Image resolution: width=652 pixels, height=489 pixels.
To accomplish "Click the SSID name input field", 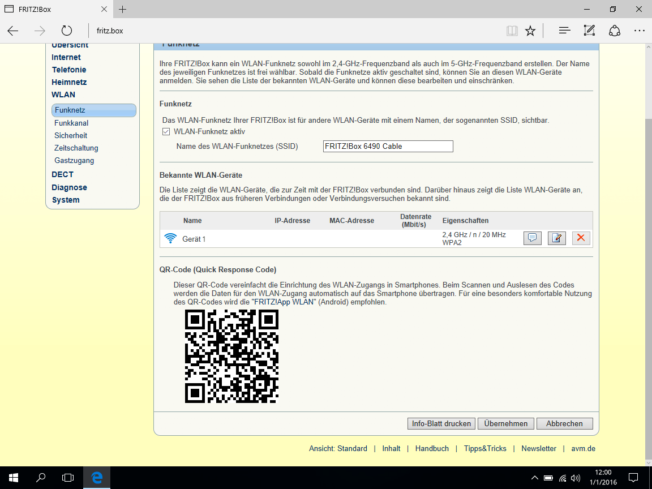I will tap(388, 147).
